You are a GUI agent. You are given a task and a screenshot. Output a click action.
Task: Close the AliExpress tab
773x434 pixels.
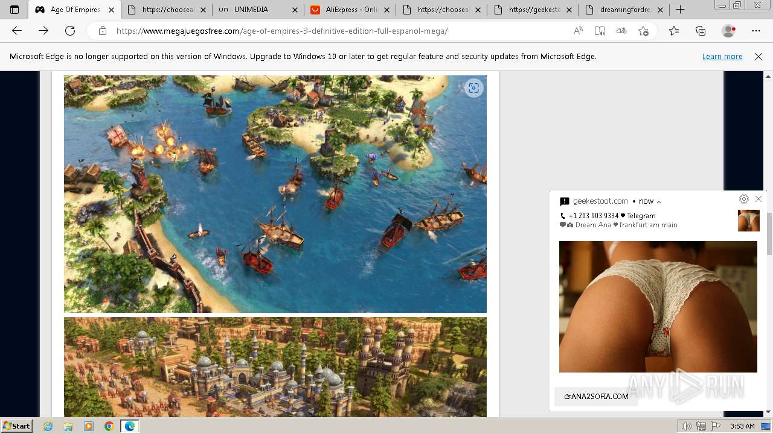[386, 10]
